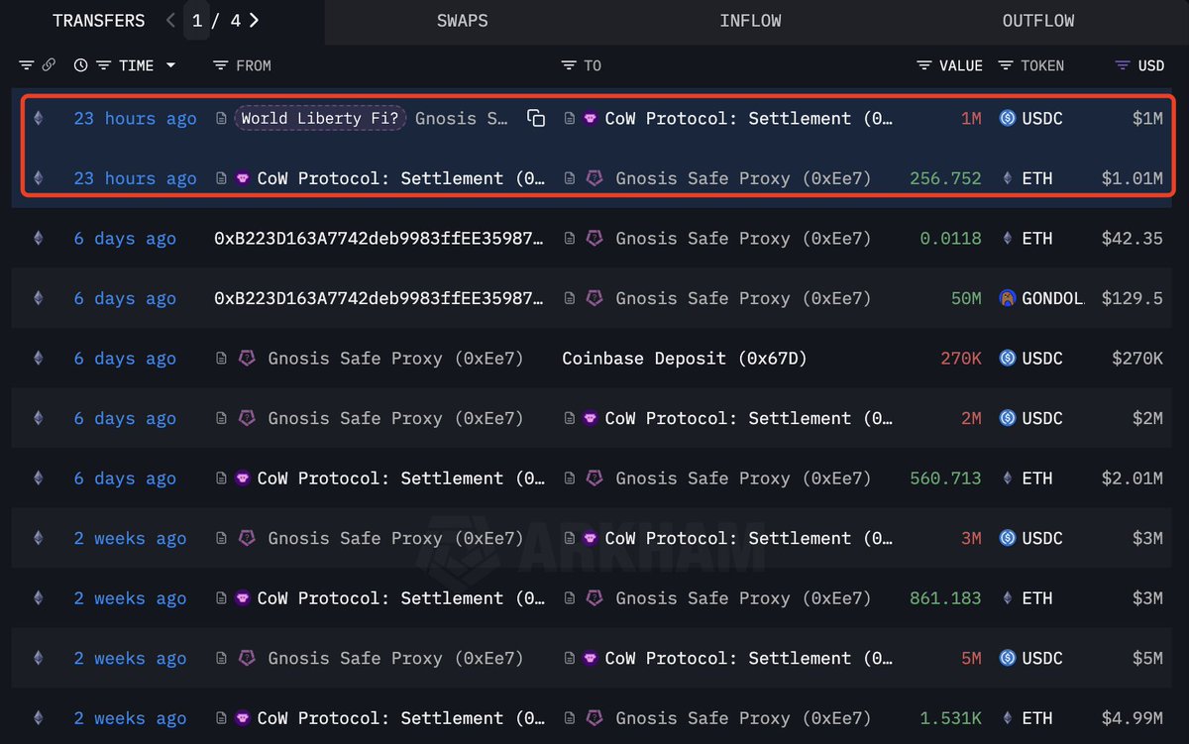Click CoW Protocol icon in 560.713 ETH row sender

pyautogui.click(x=243, y=478)
